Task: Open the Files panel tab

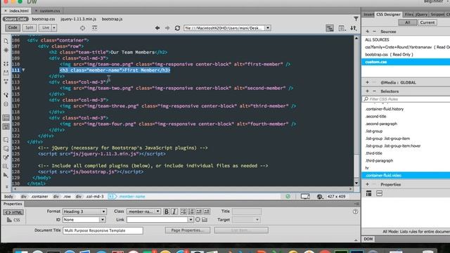Action: coord(409,14)
